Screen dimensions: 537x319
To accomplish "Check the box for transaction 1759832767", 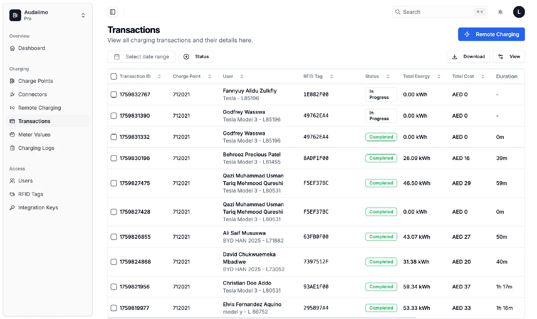I will 114,95.
